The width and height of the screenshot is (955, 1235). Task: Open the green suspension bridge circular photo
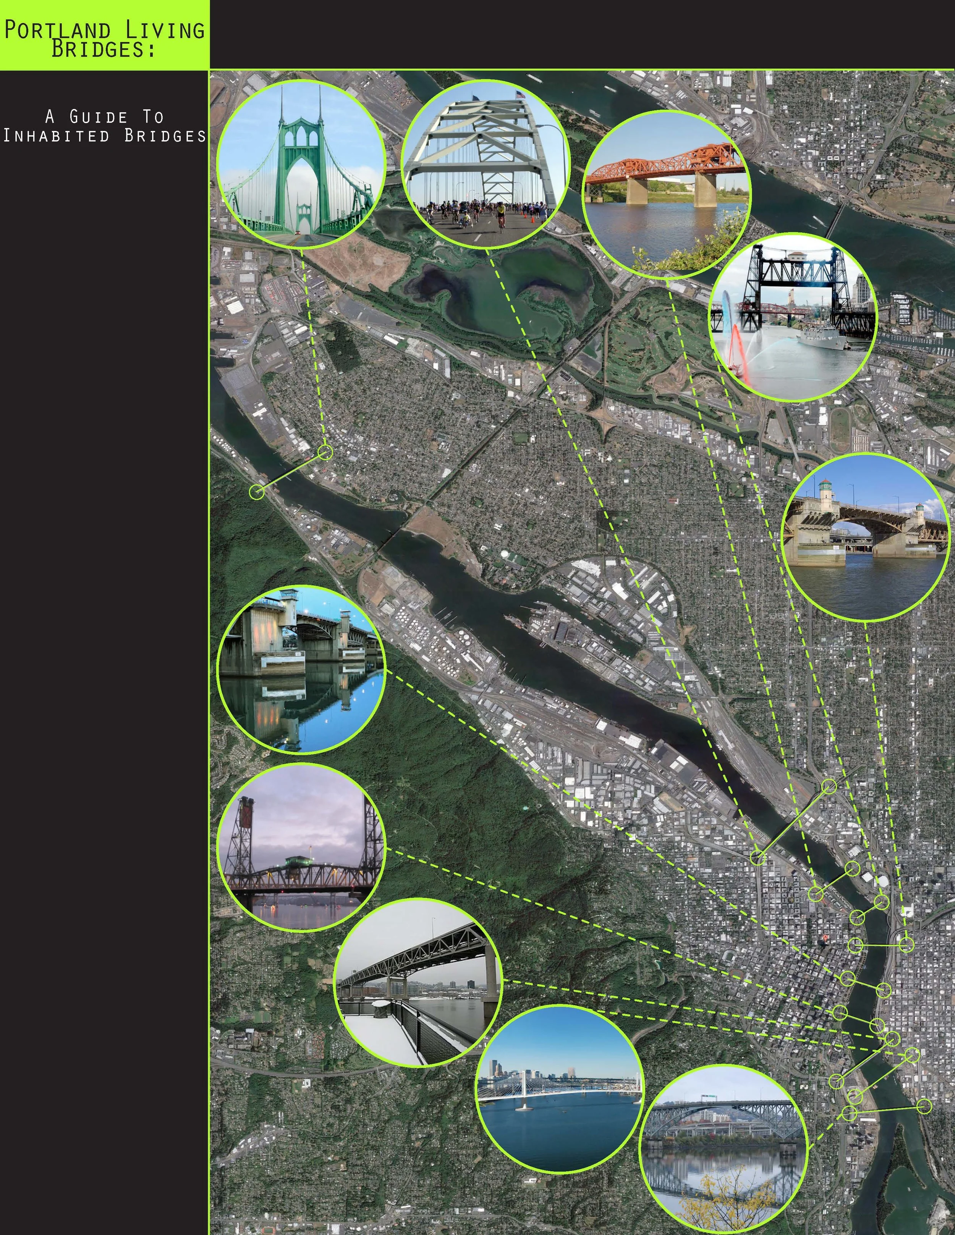[x=301, y=164]
